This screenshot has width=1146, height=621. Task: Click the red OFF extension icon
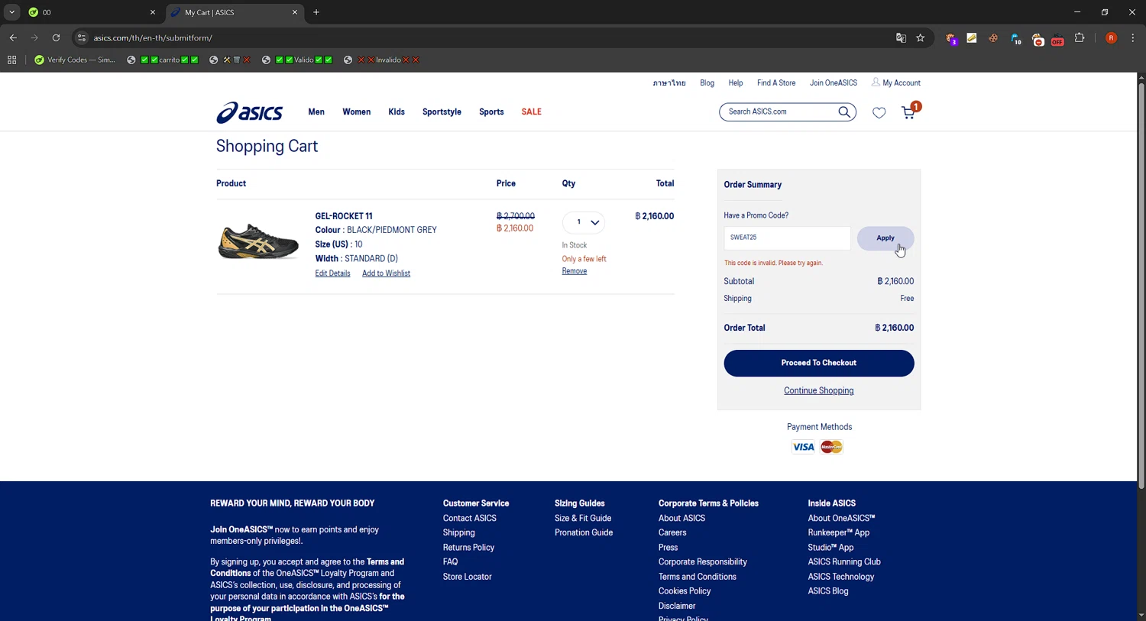click(x=1058, y=39)
